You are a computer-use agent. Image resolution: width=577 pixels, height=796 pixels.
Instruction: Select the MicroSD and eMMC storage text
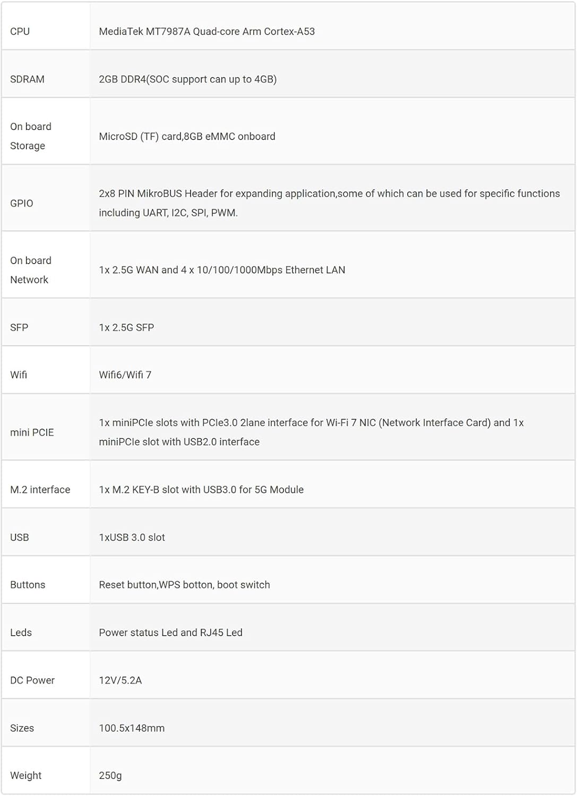187,136
